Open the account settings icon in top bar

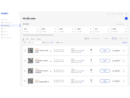[126, 14]
